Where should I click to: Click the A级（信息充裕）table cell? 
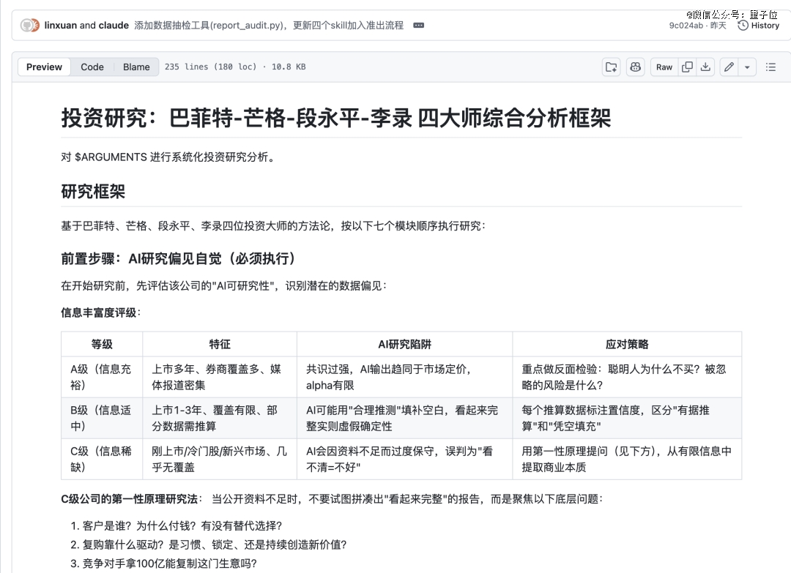pos(101,377)
